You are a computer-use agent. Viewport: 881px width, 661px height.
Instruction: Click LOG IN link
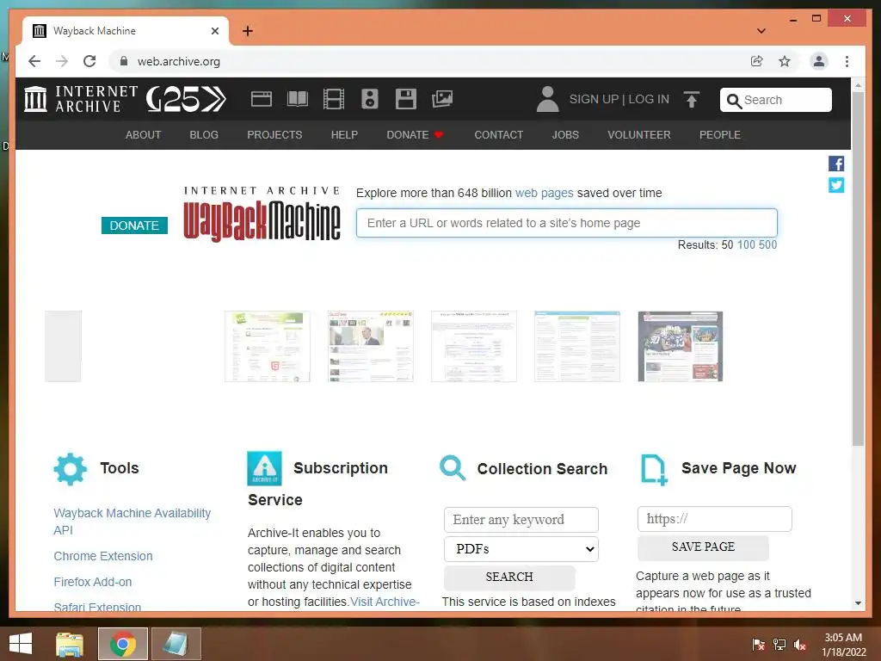(649, 100)
